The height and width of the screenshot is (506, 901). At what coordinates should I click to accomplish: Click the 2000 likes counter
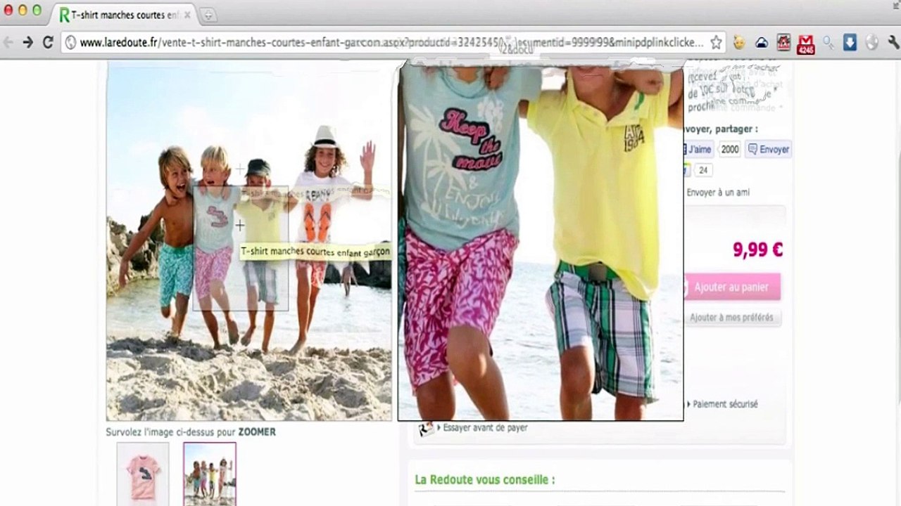(730, 149)
